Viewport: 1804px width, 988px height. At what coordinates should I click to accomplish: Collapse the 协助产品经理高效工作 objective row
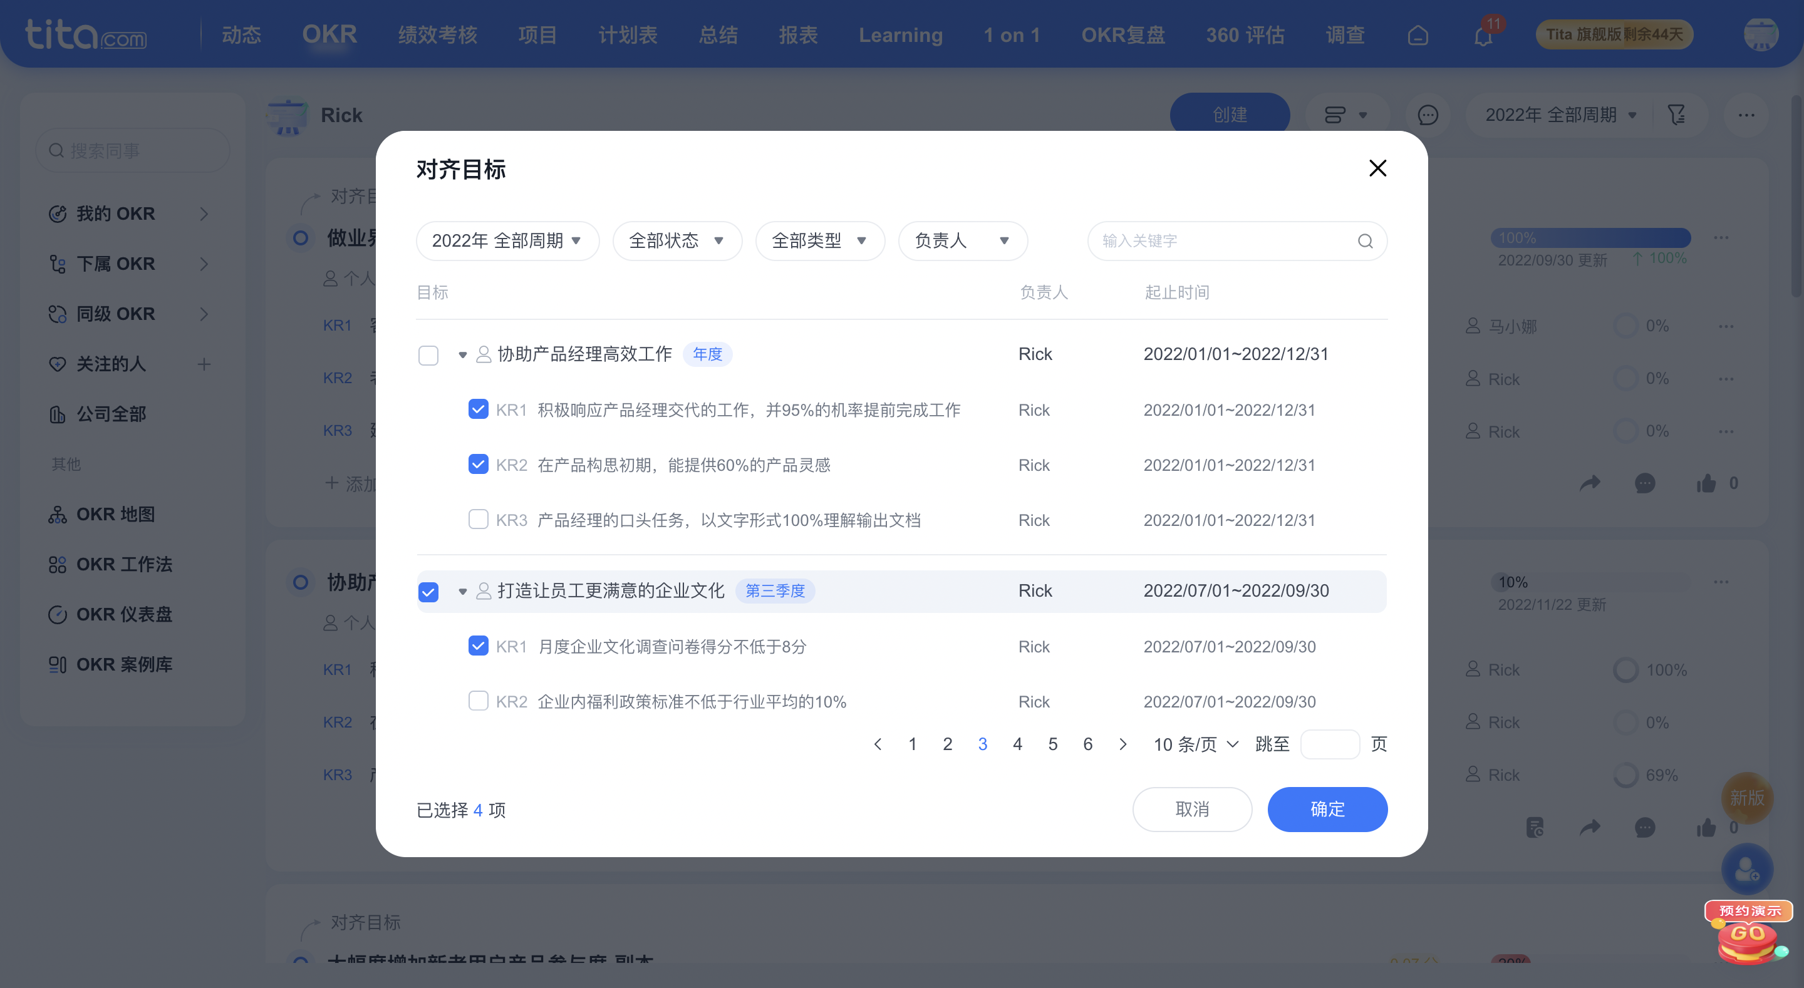point(462,355)
